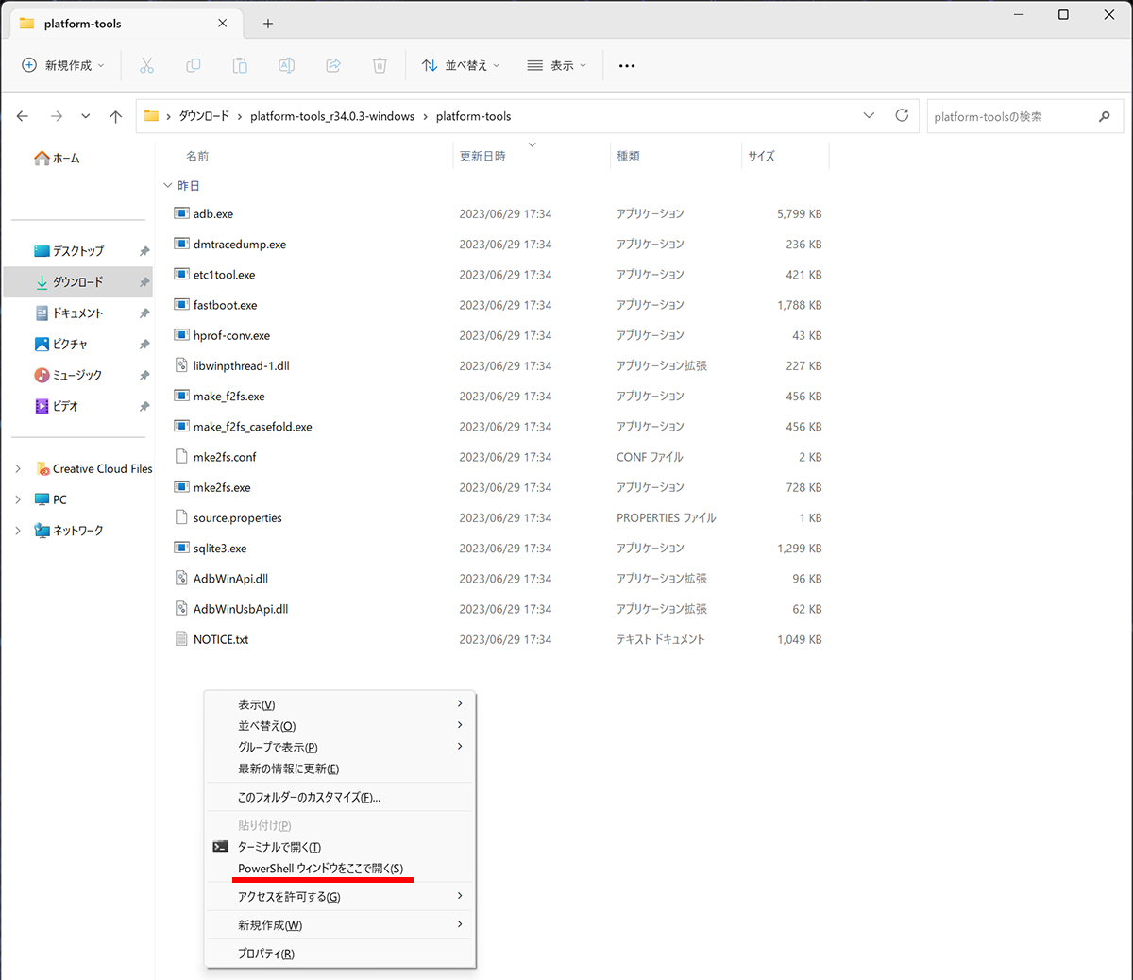Open the three-dot more options menu

(627, 66)
